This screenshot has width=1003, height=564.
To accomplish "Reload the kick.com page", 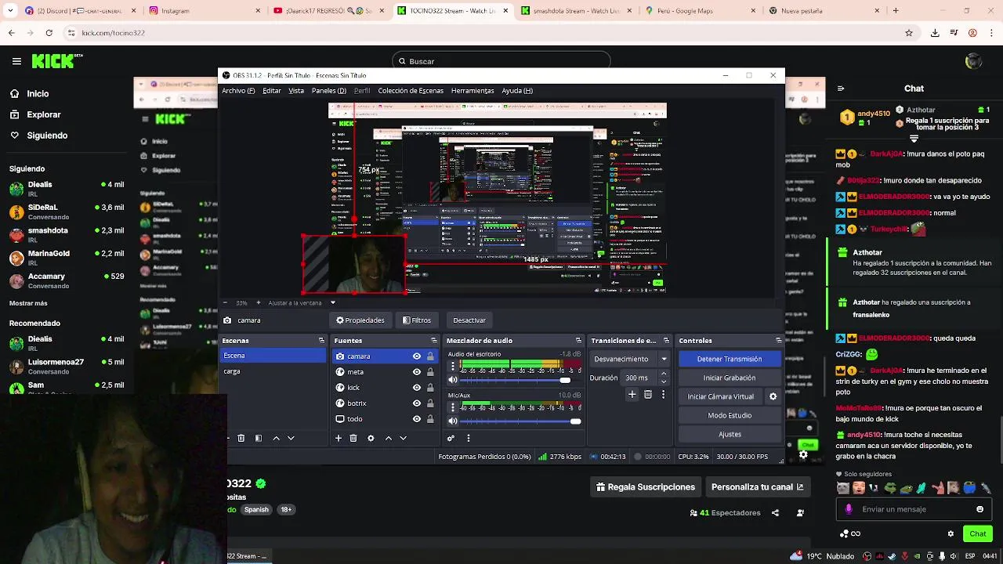I will tap(49, 33).
